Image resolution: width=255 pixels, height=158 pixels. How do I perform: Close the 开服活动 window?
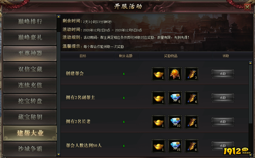tap(247, 7)
